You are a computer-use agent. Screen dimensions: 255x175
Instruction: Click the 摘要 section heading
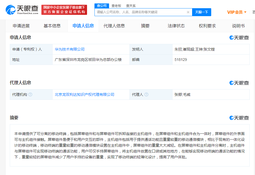(14, 118)
